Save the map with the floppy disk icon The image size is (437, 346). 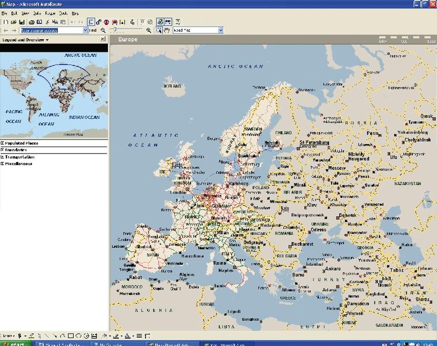[x=22, y=22]
